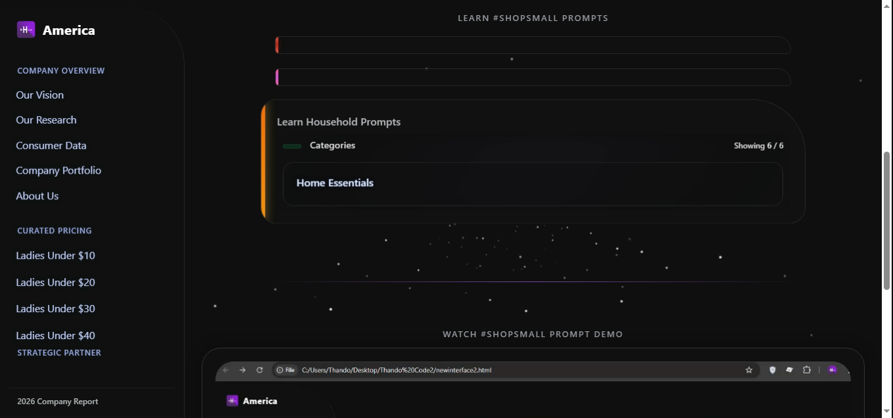
Task: Open the Home Essentials category card
Action: pyautogui.click(x=533, y=184)
